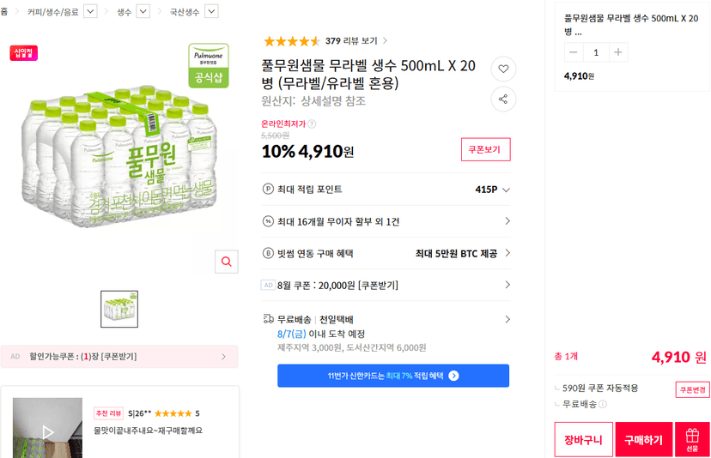Viewport: 711px width, 458px height.
Task: Select the product thumbnail image
Action: coord(119,310)
